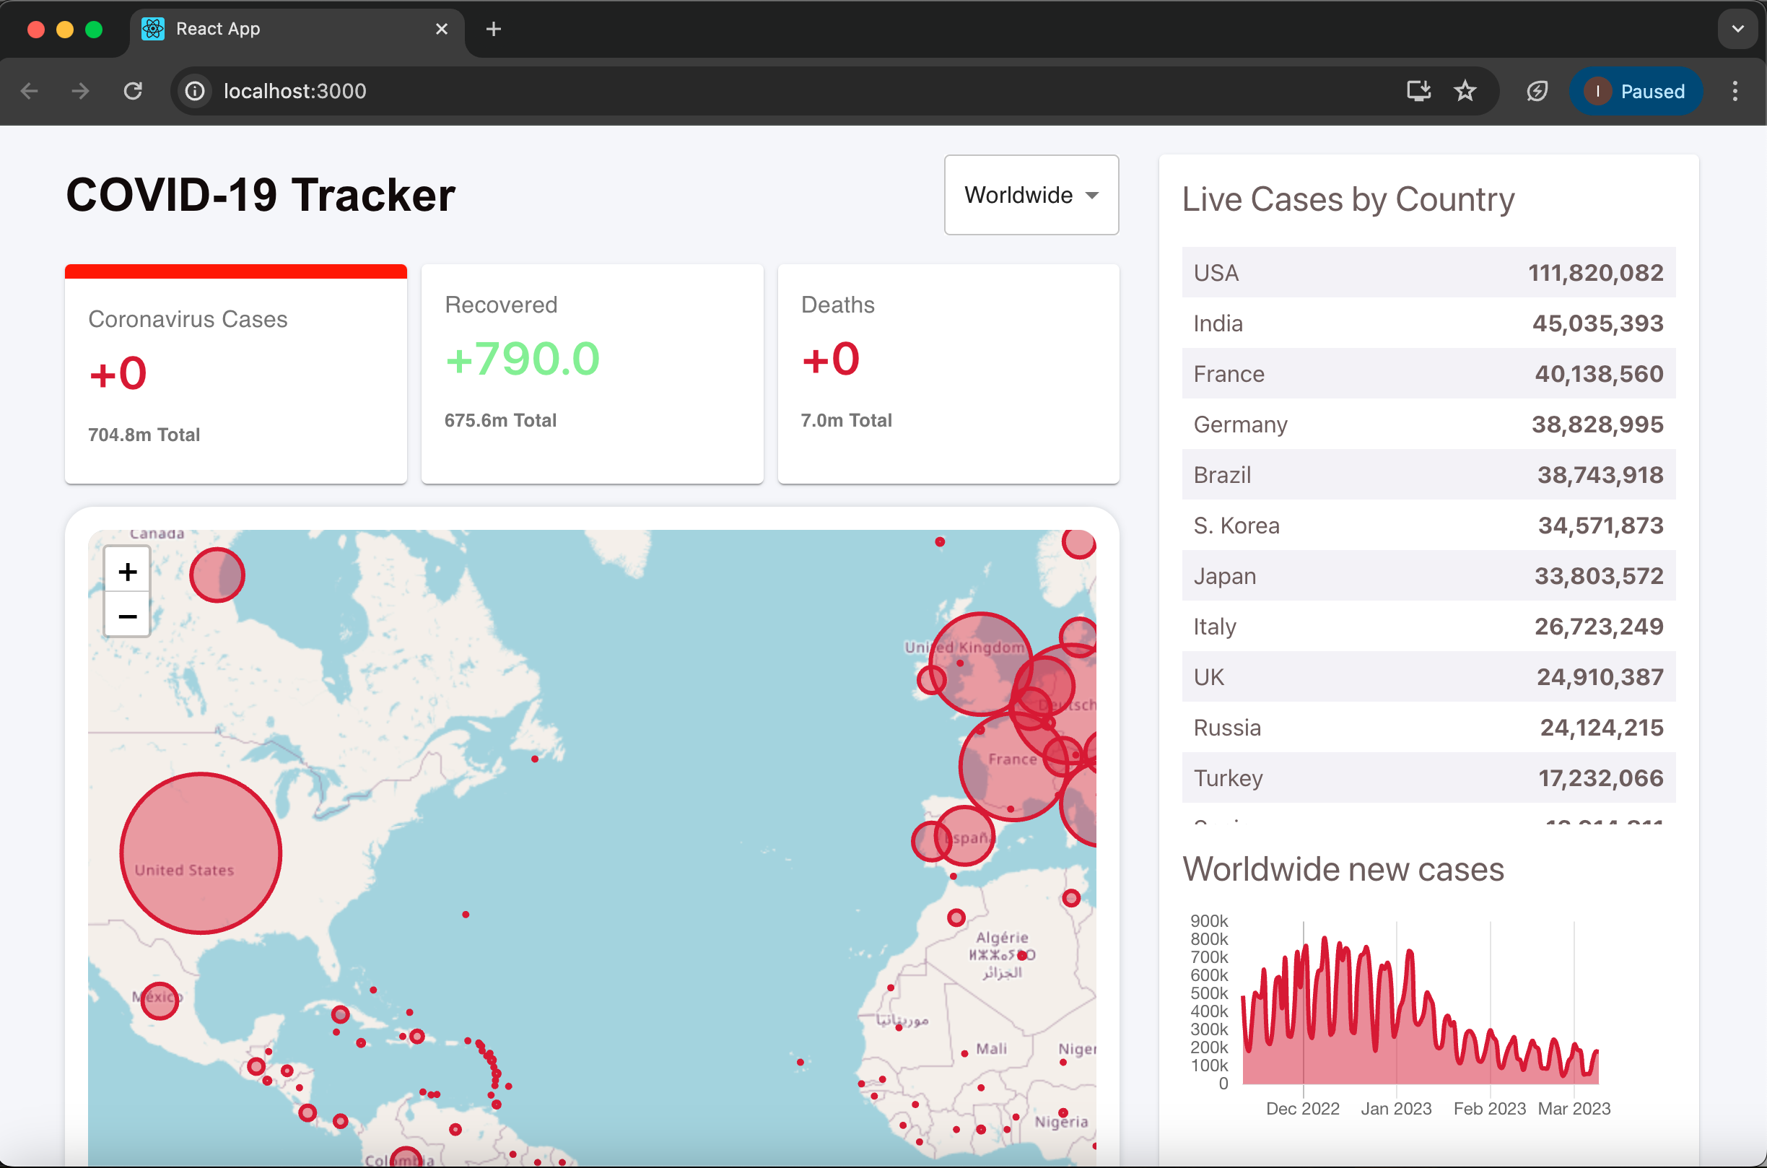
Task: Click the COVID-19 Tracker title heading
Action: pyautogui.click(x=261, y=194)
